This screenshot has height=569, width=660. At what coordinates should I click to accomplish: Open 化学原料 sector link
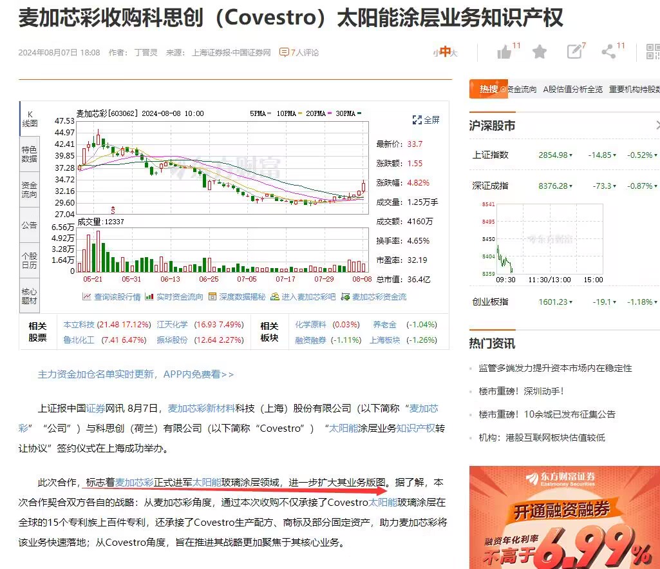310,324
